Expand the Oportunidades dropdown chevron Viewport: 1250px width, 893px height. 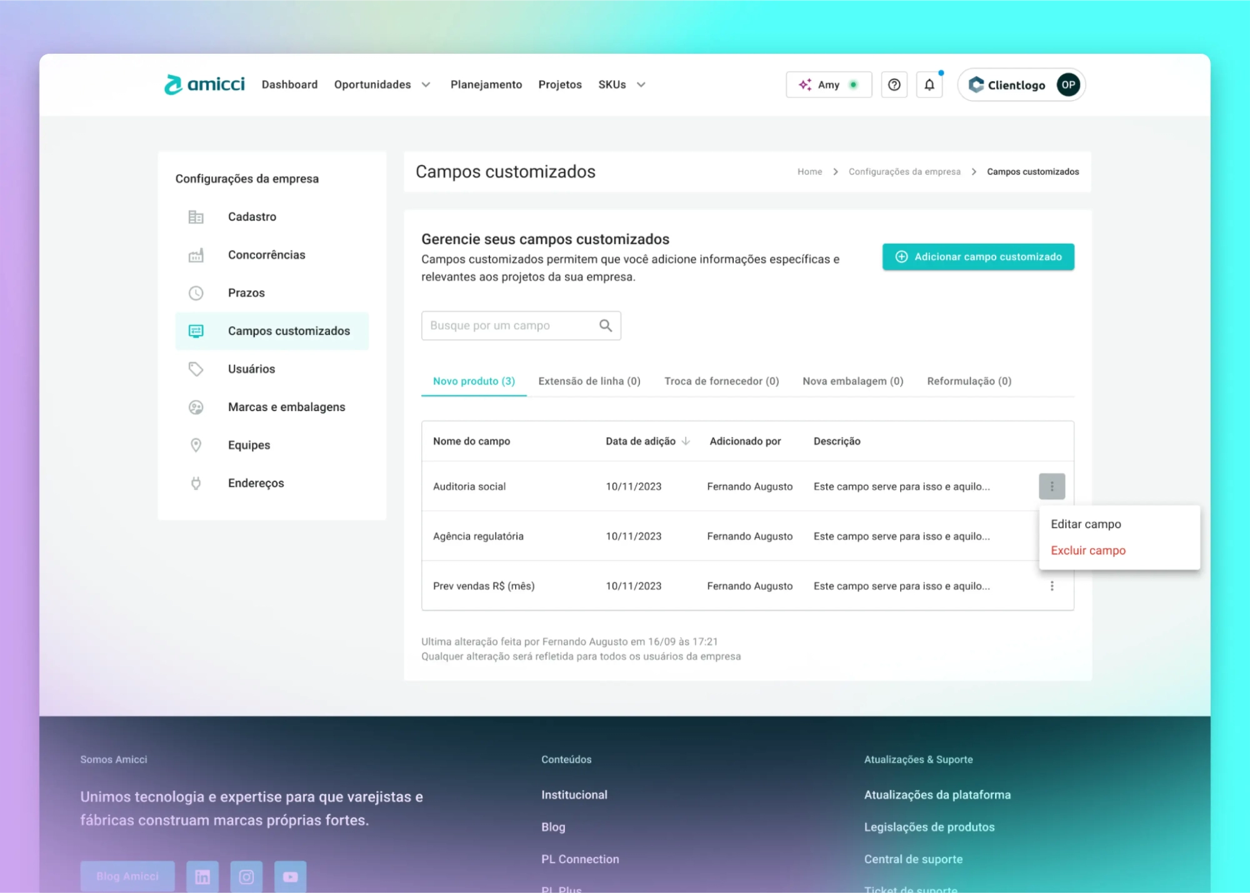[426, 85]
